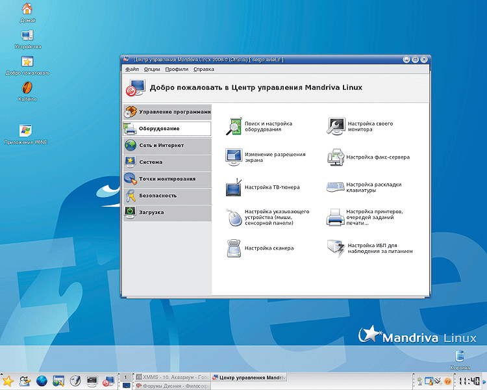Screen dimensions: 487x390
Task: Open printers and print queues setup
Action: pyautogui.click(x=365, y=217)
